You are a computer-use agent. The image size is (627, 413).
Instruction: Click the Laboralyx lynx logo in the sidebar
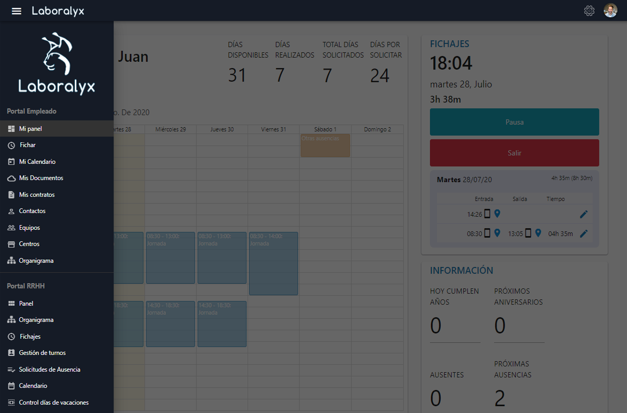pyautogui.click(x=57, y=63)
